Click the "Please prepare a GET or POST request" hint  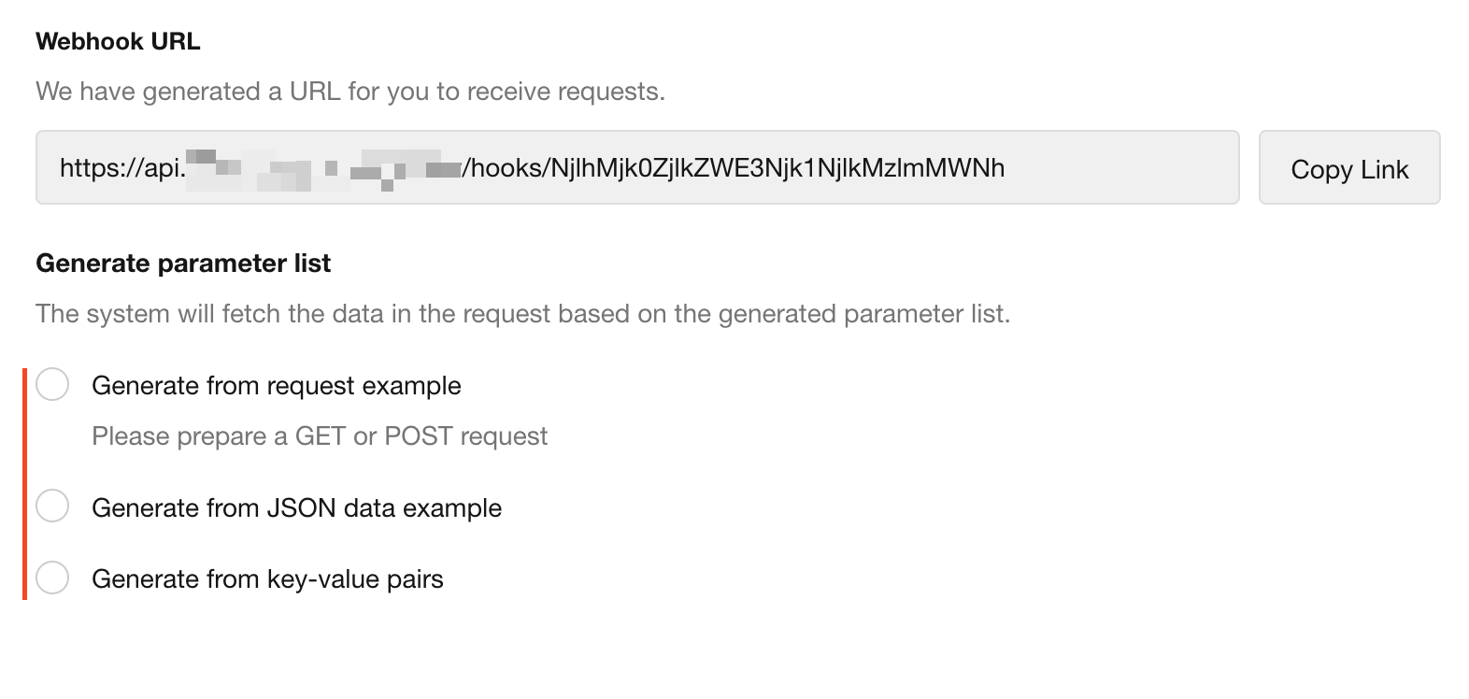(319, 436)
